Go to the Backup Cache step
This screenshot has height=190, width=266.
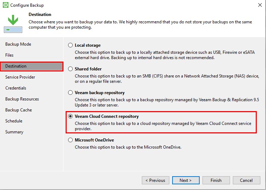(18, 110)
